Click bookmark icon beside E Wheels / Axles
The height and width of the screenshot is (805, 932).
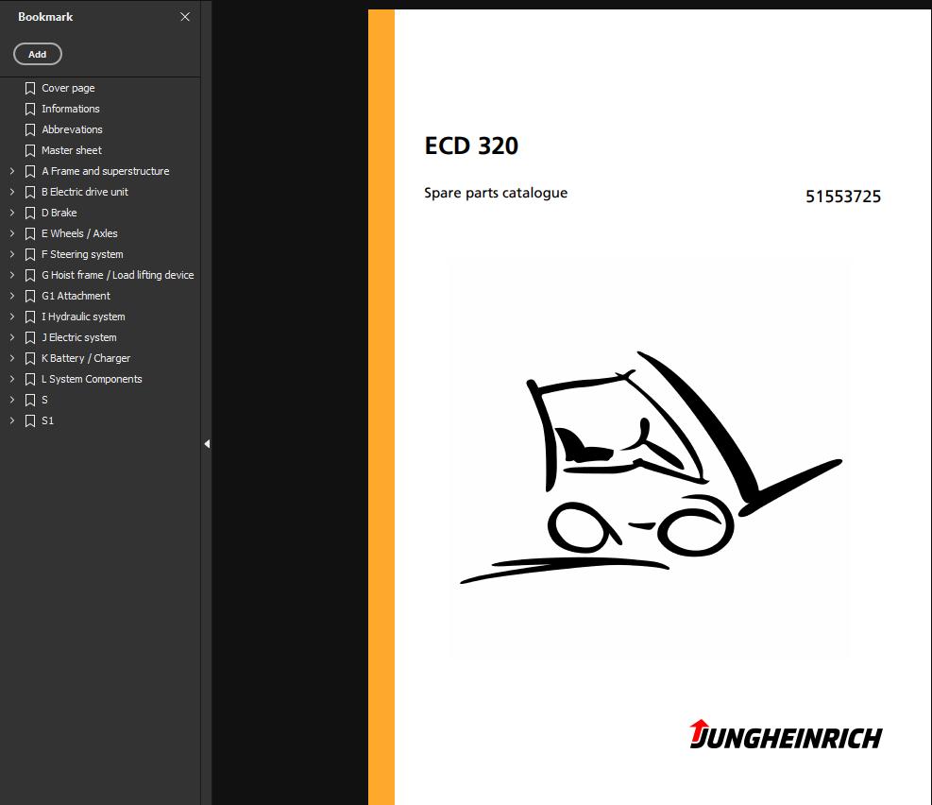(x=29, y=233)
